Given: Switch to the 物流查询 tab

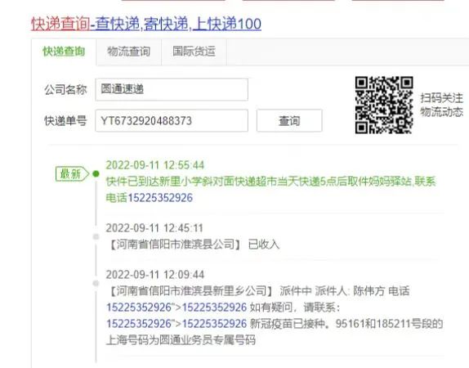Looking at the screenshot, I should [128, 52].
